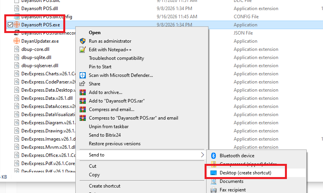Click the DevExpress.Images file icon
Viewport: 323px width, 193px height.
coord(17,139)
